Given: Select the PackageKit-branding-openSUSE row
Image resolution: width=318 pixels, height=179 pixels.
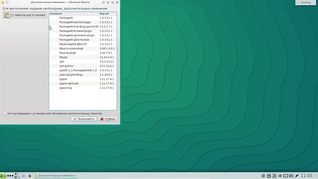Looking at the screenshot, I should click(x=83, y=26).
